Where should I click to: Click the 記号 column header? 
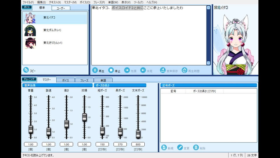(x=173, y=91)
